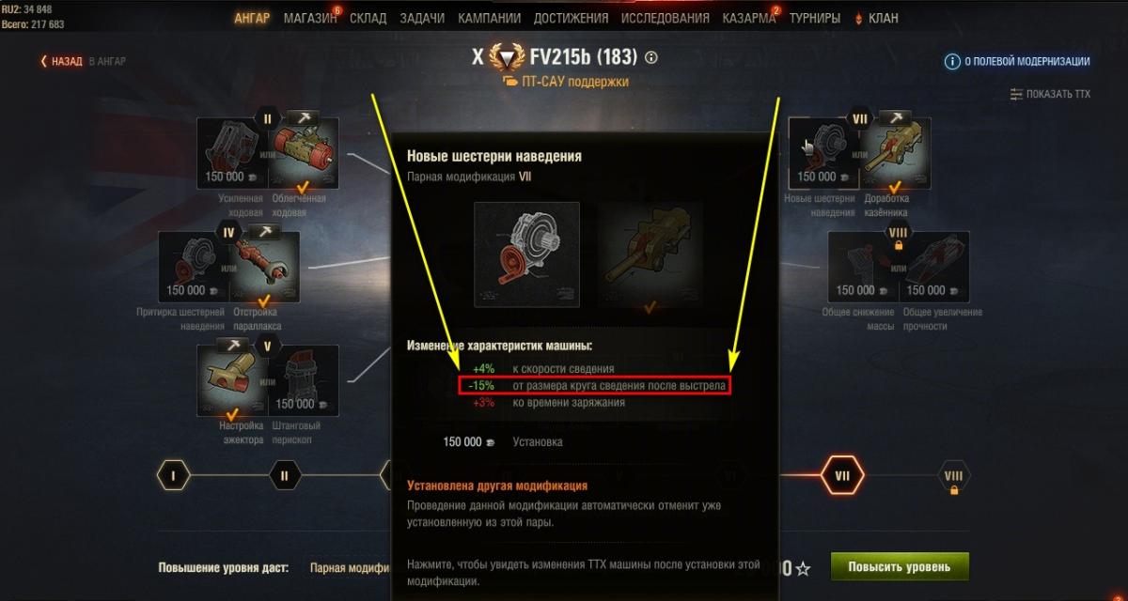Choose Притирка шестерней наведения modification
Screen dimensions: 1128x601
coord(193,267)
